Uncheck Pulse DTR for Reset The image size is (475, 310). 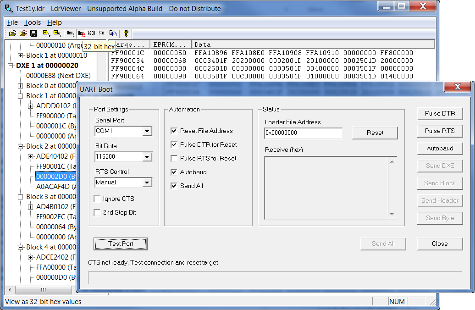pyautogui.click(x=174, y=144)
